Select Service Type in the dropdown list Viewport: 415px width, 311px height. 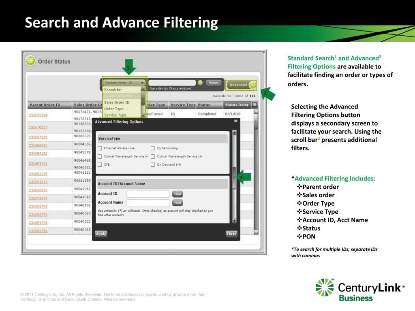[115, 115]
